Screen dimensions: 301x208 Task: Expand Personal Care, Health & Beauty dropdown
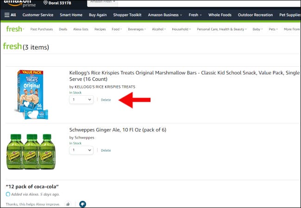222,29
